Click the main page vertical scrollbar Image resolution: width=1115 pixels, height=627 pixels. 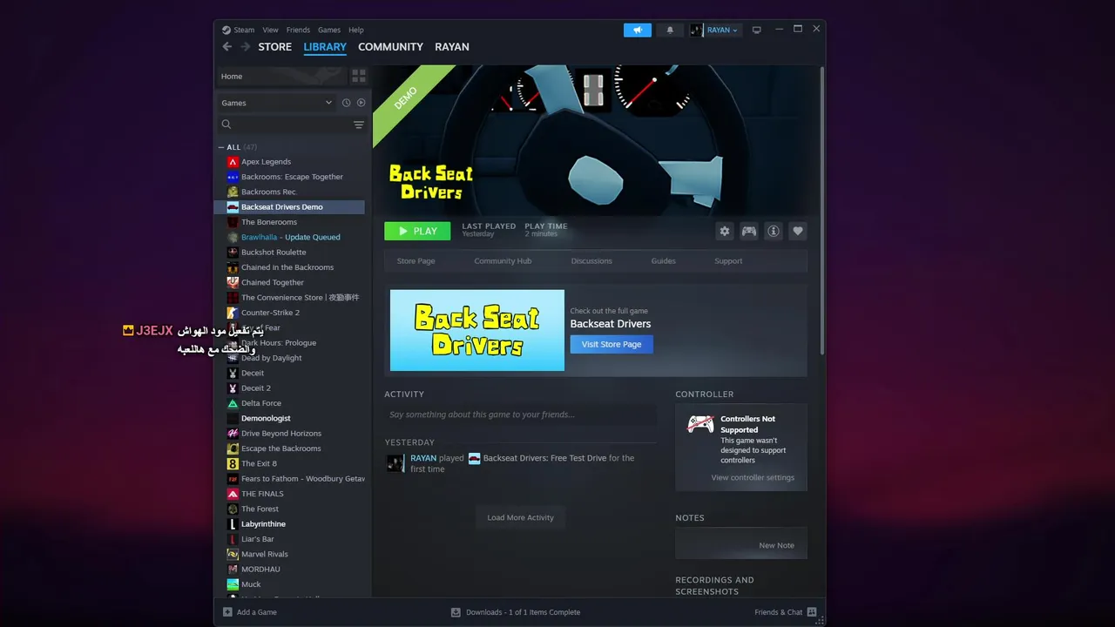[821, 209]
